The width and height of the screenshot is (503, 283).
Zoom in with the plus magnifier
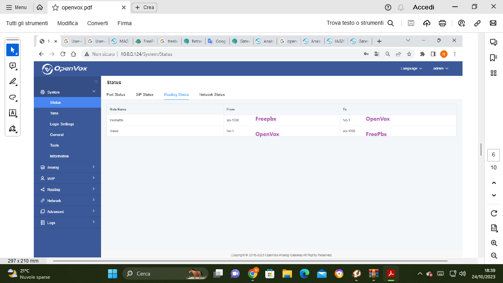coord(494,243)
